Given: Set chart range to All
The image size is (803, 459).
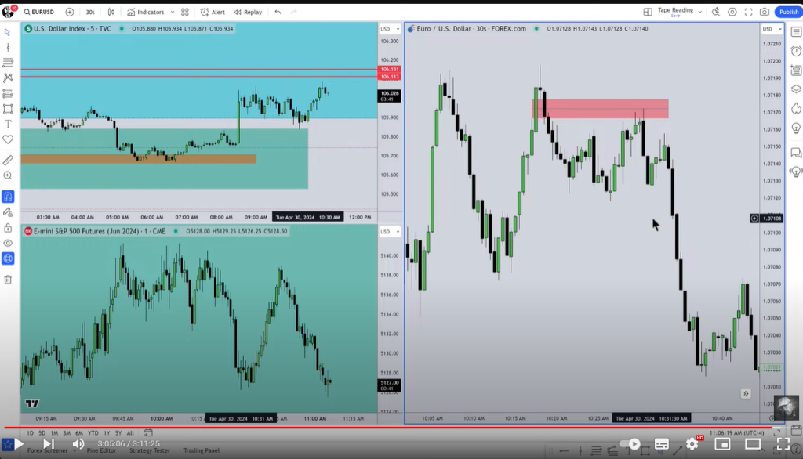Looking at the screenshot, I should (x=130, y=433).
